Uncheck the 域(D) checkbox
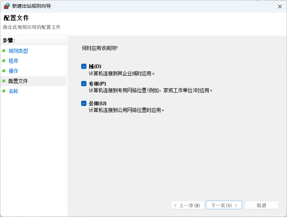Screen dimensions: 287x217 pyautogui.click(x=84, y=66)
